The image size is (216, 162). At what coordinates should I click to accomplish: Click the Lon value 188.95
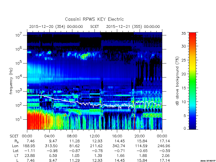point(29,146)
